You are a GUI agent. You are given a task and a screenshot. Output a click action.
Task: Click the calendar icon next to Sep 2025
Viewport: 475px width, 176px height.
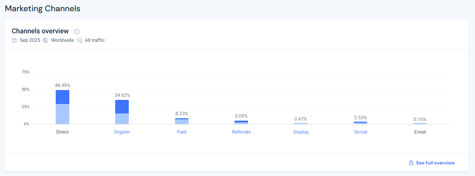14,40
